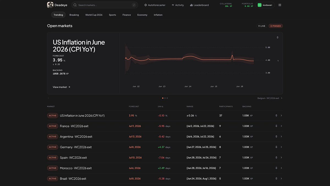The width and height of the screenshot is (330, 186).
Task: Select the Inflation category tab
Action: click(x=158, y=15)
